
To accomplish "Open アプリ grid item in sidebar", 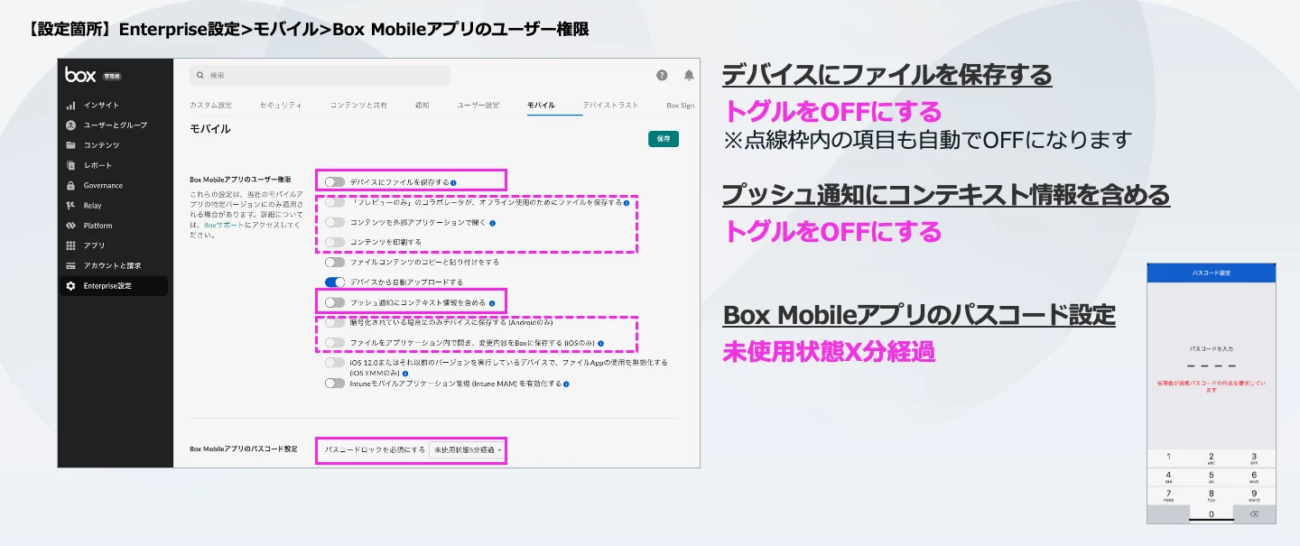I will (85, 245).
